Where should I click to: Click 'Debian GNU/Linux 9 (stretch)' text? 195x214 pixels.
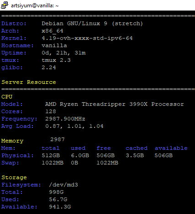(x=92, y=23)
